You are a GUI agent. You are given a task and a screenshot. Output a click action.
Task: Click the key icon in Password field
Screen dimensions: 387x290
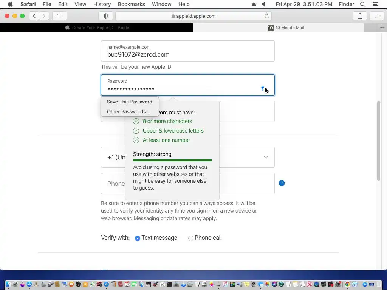263,88
